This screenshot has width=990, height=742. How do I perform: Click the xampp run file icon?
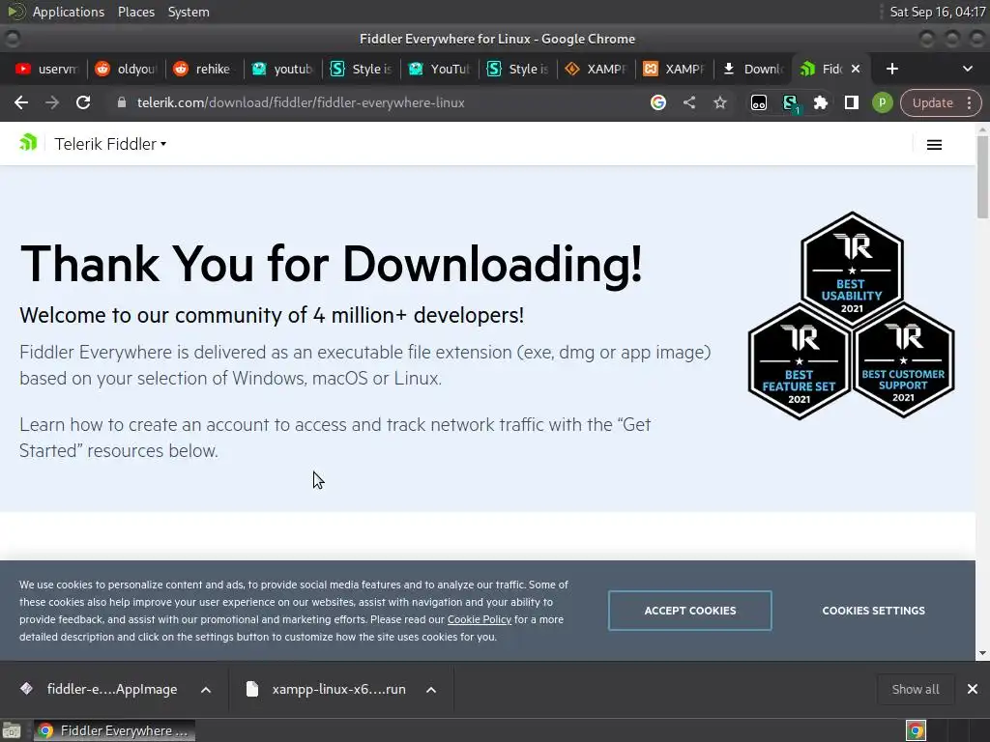click(252, 689)
